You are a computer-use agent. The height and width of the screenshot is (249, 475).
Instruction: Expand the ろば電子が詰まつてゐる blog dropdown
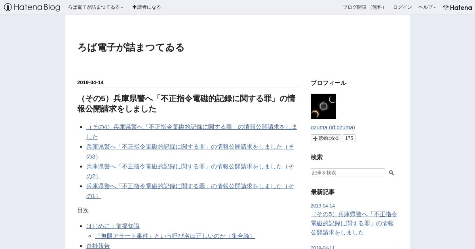95,7
